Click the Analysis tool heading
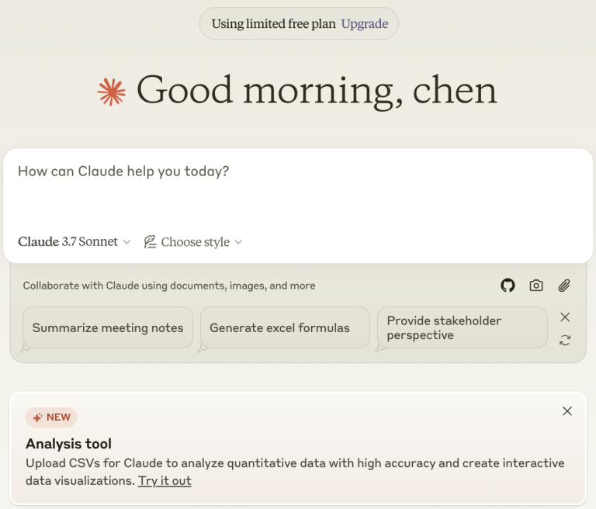 68,444
